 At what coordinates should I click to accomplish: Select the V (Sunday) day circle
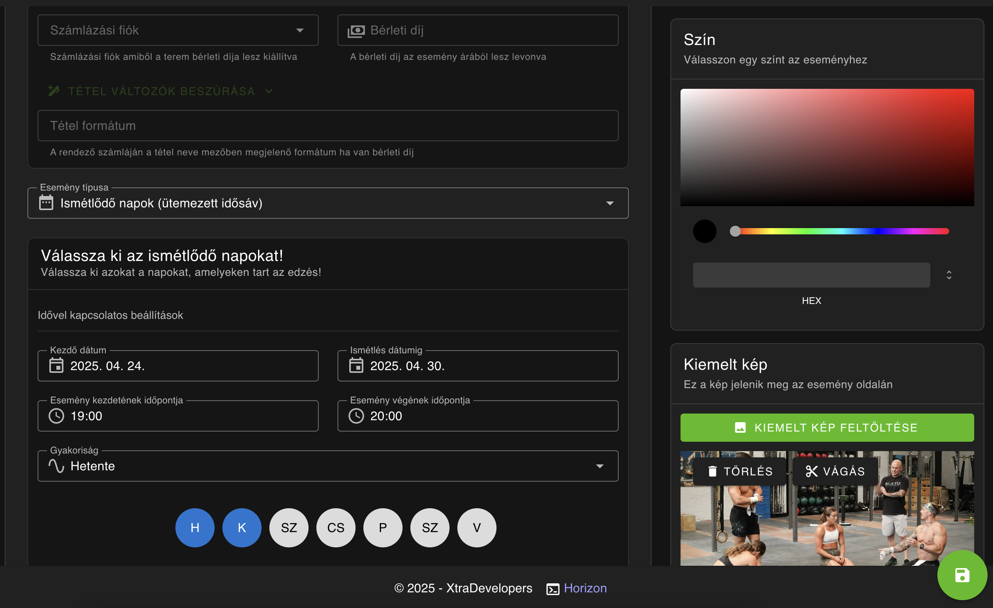pos(477,527)
